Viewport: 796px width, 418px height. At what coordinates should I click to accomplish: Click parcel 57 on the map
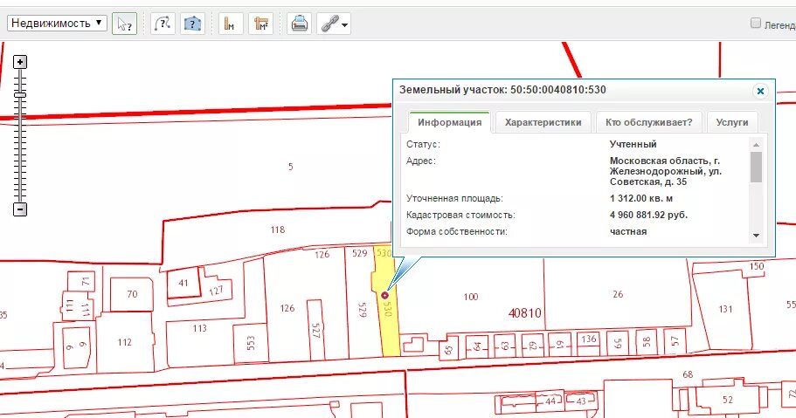point(675,341)
